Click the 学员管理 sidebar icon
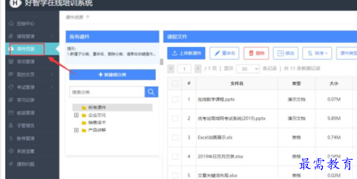 11,62
